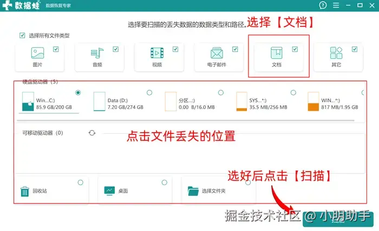This screenshot has height=231, width=379.
Task: Uncheck the 图片 checkbox
Action: (x=56, y=49)
